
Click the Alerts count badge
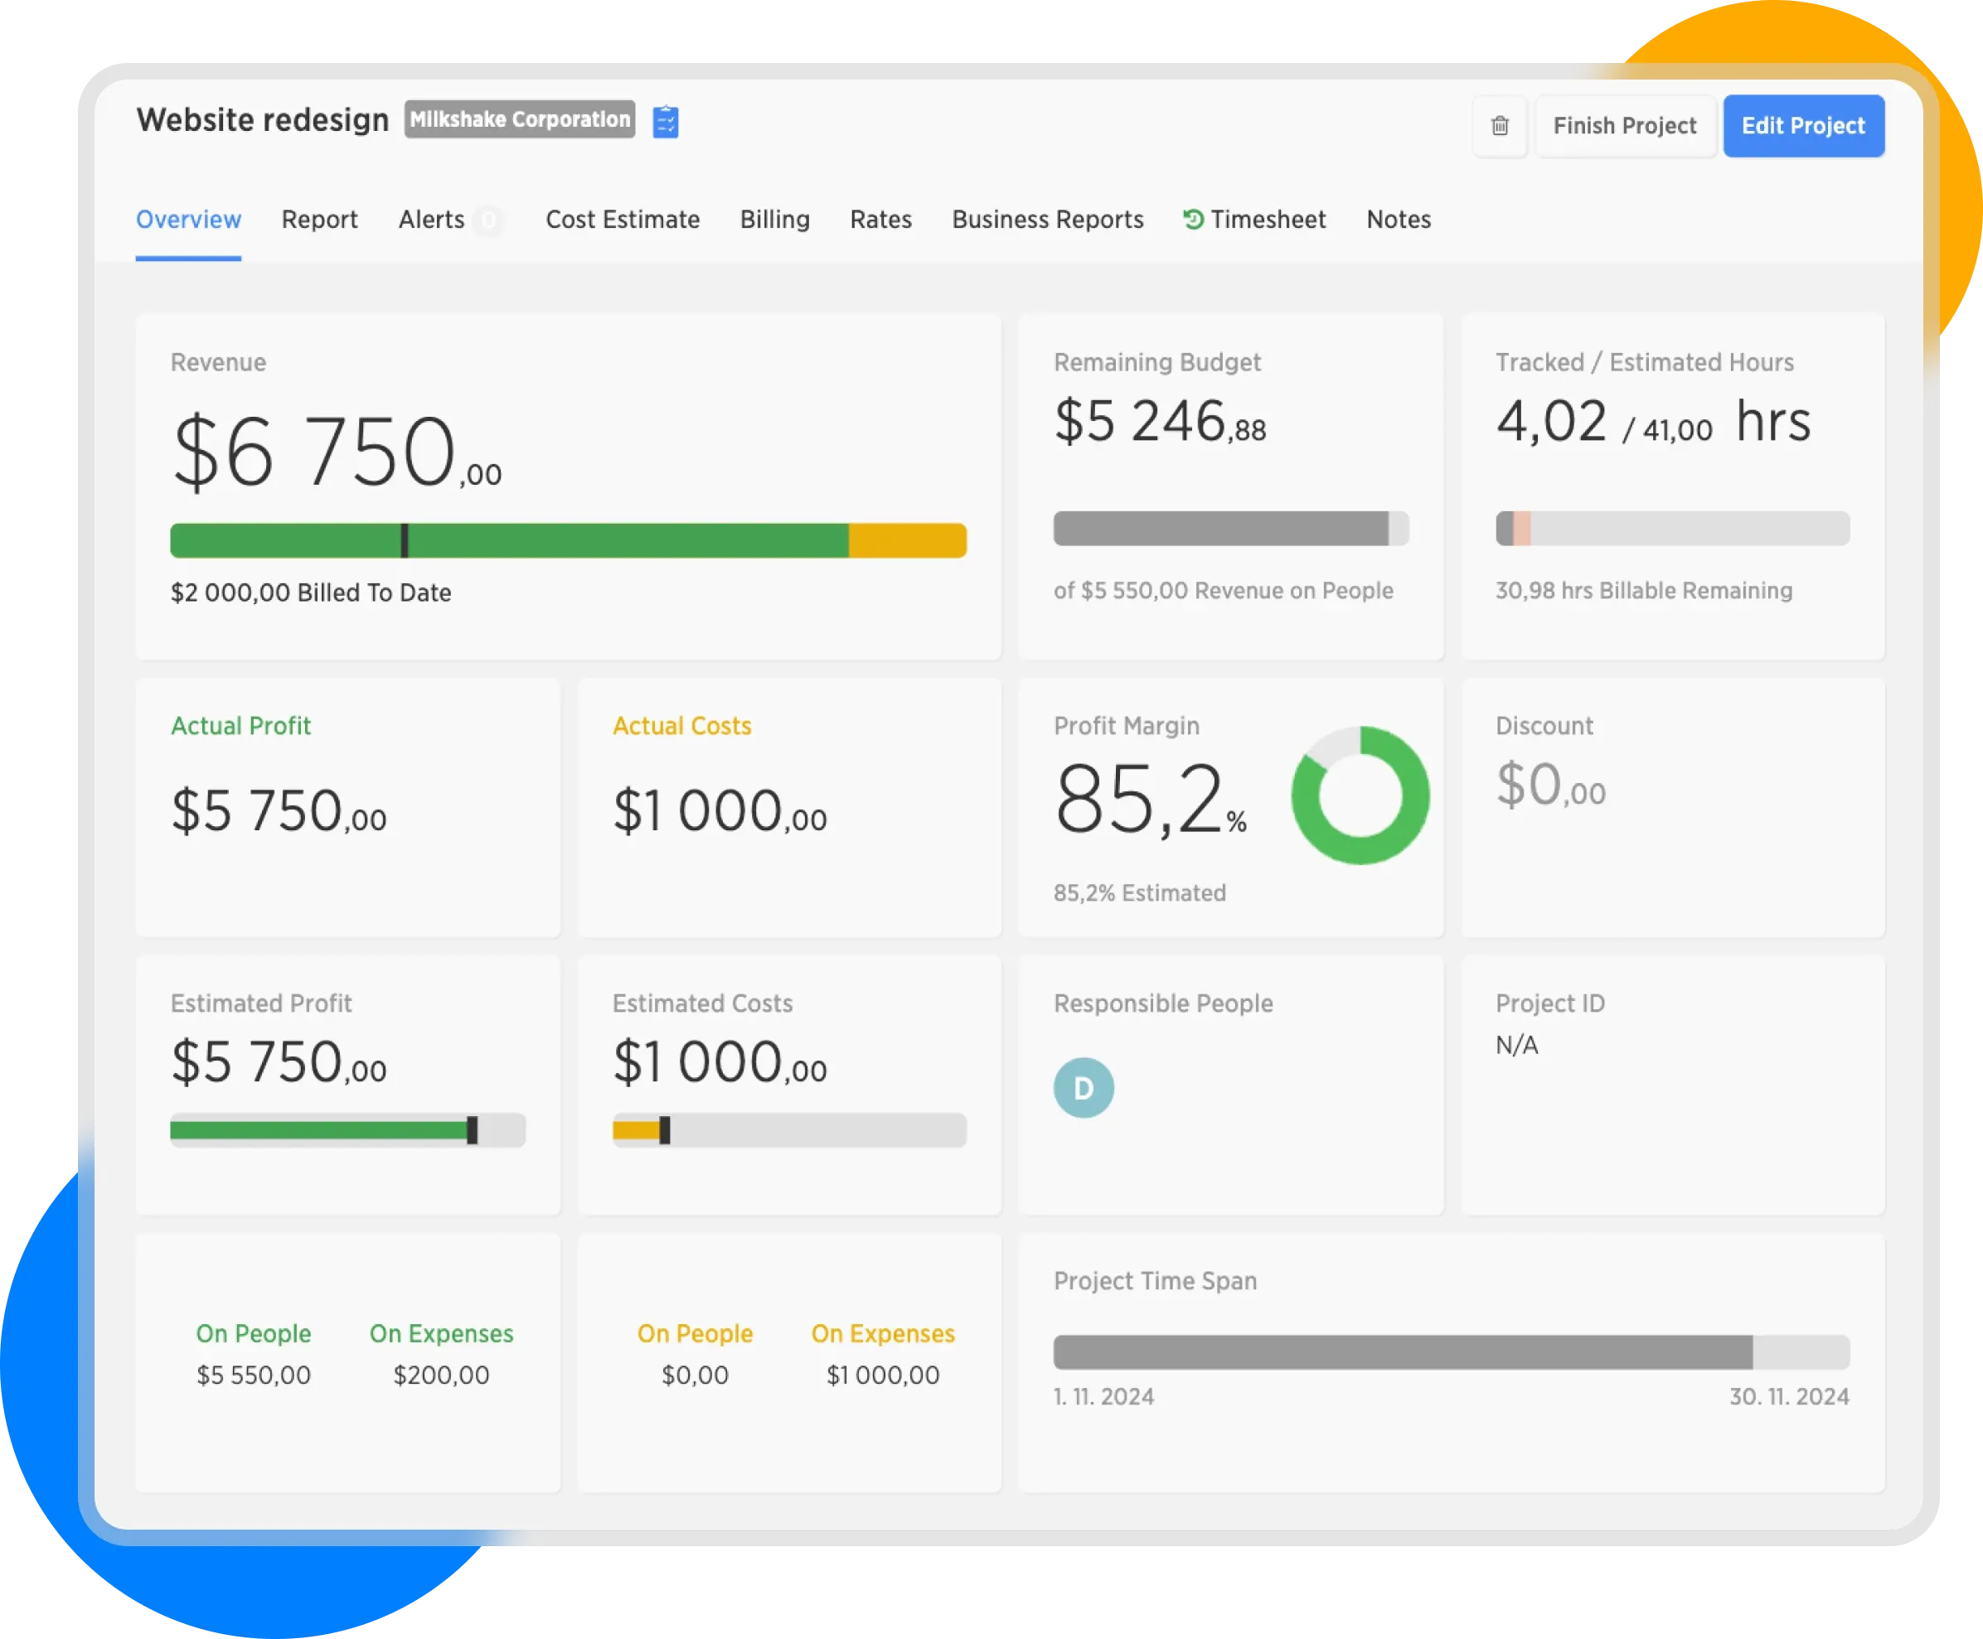coord(488,220)
